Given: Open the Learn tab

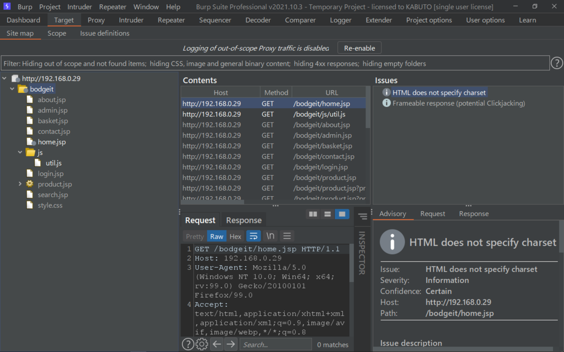Looking at the screenshot, I should tap(527, 20).
